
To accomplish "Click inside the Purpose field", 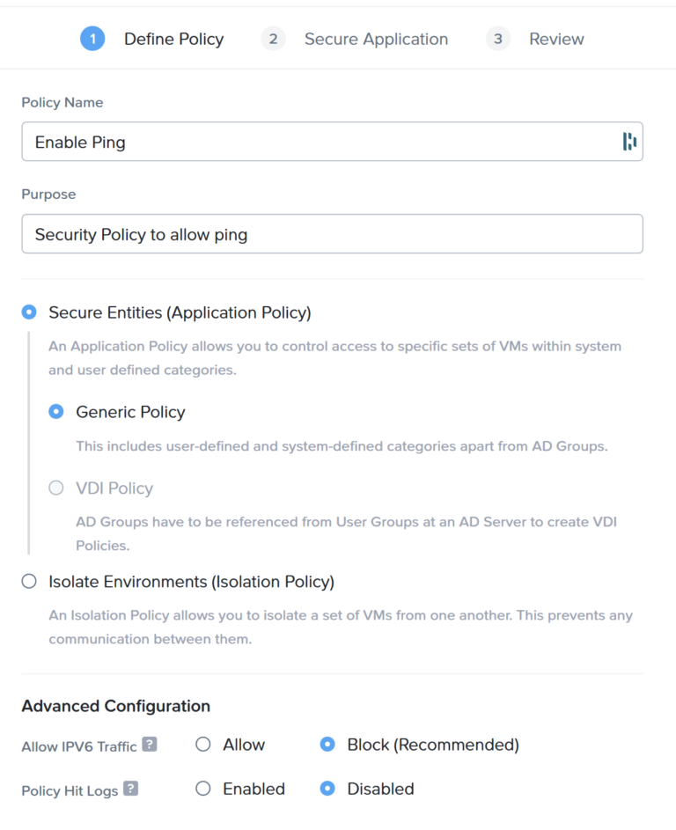I will pyautogui.click(x=264, y=234).
